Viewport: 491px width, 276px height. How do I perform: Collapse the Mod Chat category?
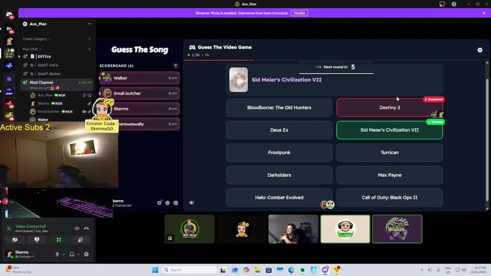(x=32, y=49)
